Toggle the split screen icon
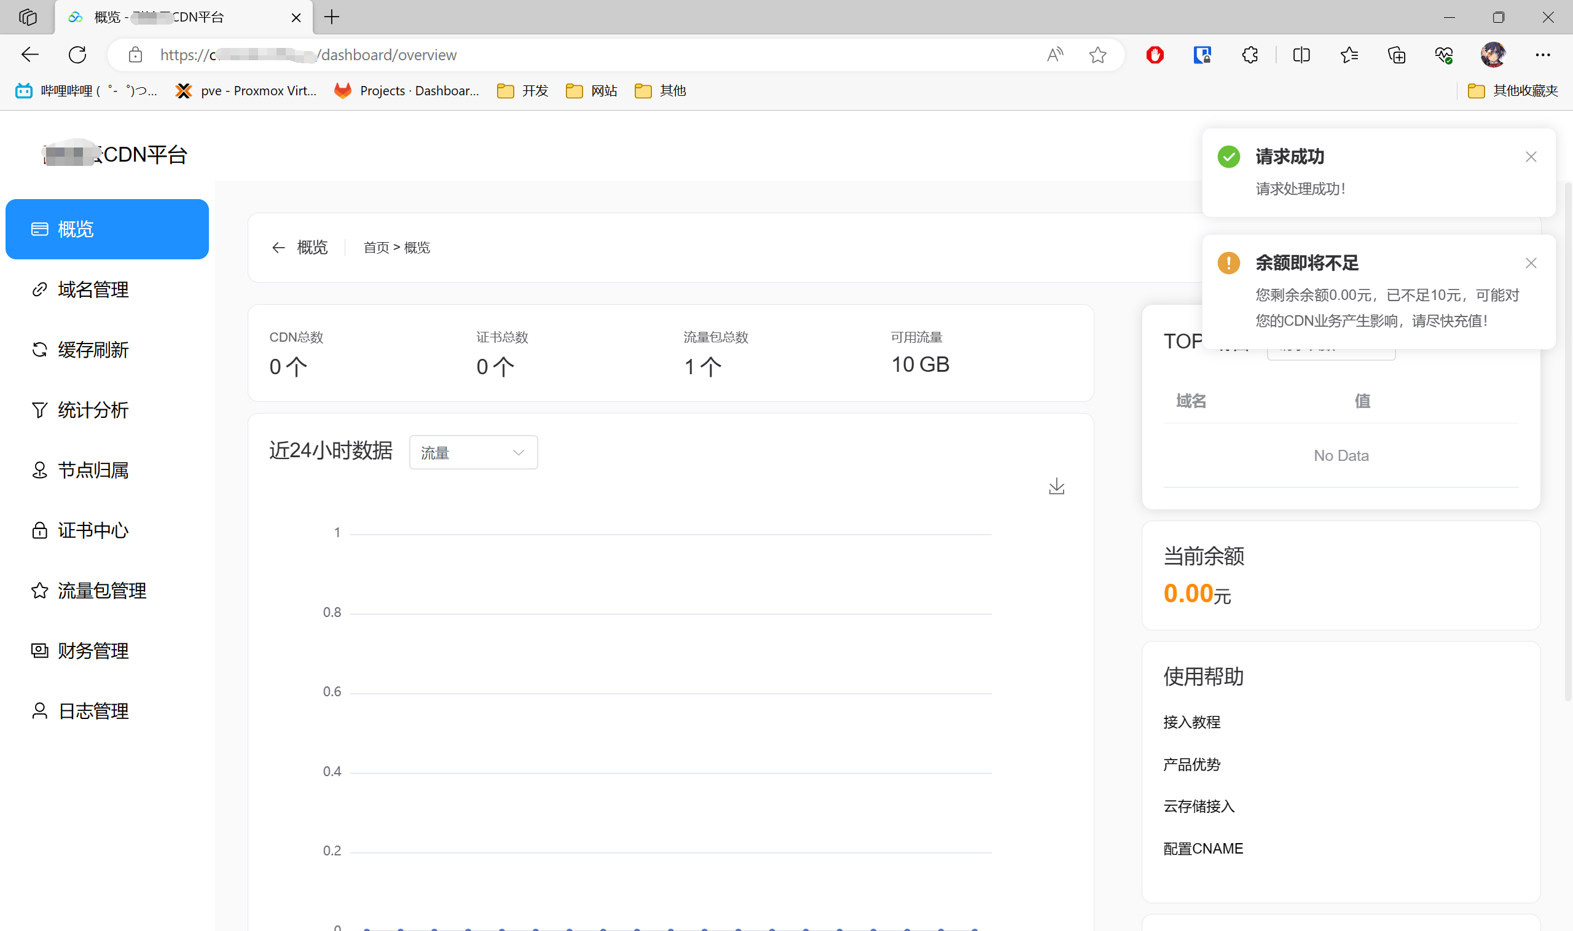1573x931 pixels. [1301, 55]
